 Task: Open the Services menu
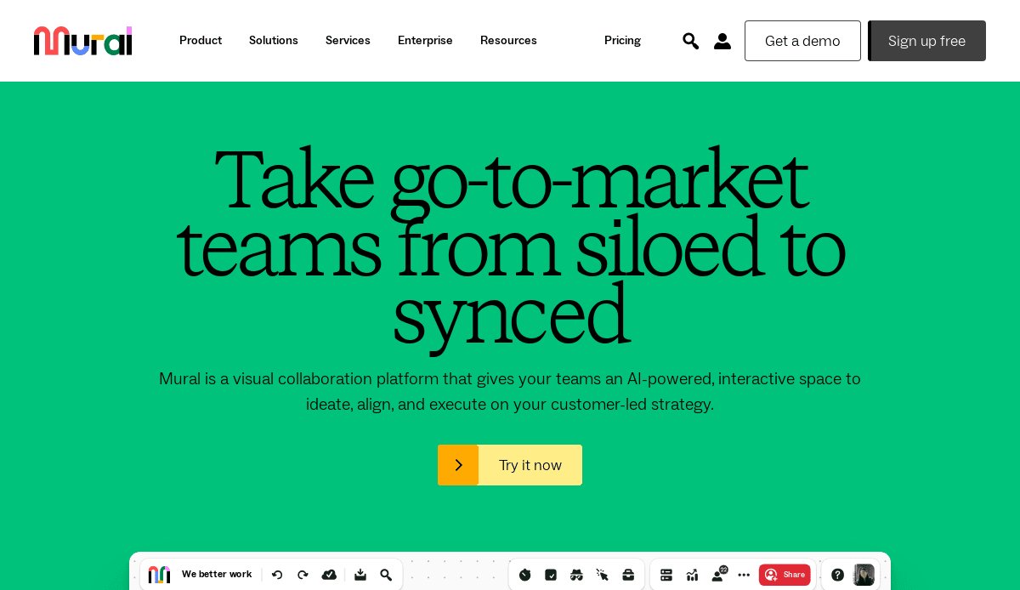coord(348,40)
